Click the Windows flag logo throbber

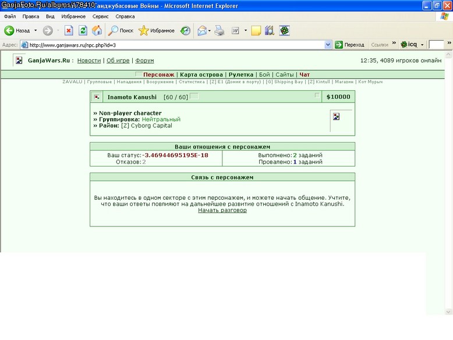point(444,16)
